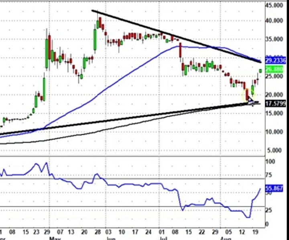
Task: Click the 35.000 price axis label
Action: [x=275, y=39]
